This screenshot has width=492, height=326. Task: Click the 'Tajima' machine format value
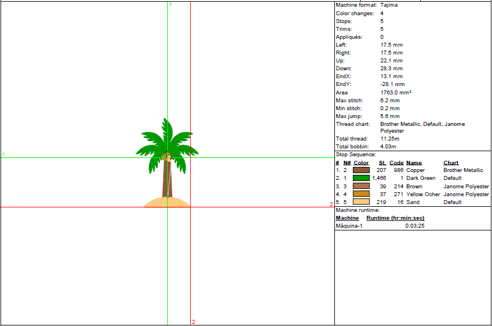click(x=389, y=5)
